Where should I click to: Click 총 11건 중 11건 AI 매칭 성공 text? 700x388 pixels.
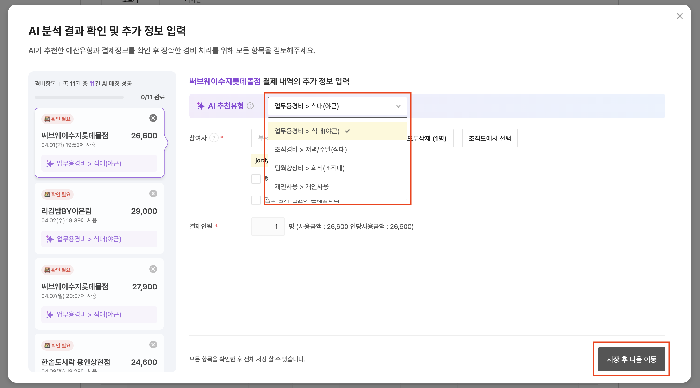click(97, 83)
